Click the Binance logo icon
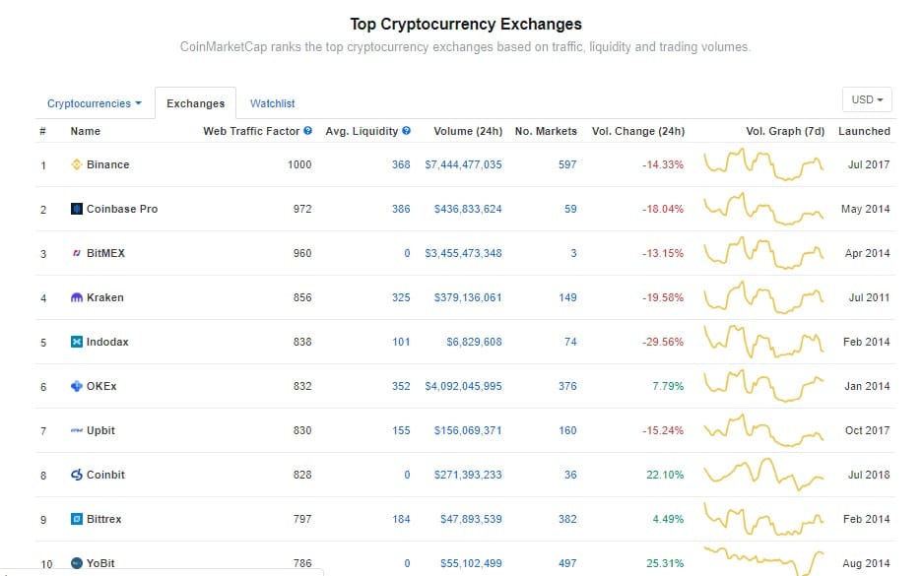 click(77, 164)
